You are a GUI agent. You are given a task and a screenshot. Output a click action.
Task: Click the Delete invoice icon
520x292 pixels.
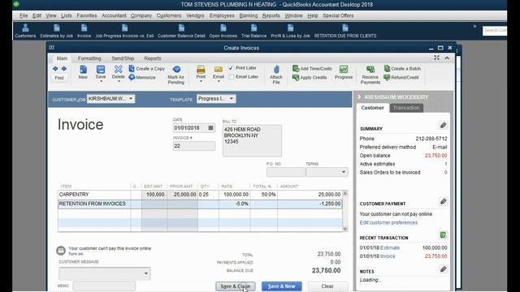pyautogui.click(x=118, y=72)
